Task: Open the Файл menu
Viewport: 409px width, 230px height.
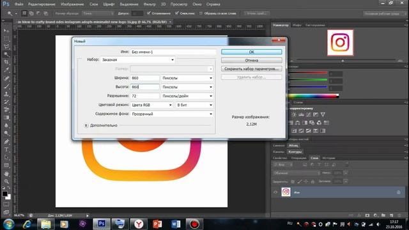Action: tap(19, 4)
